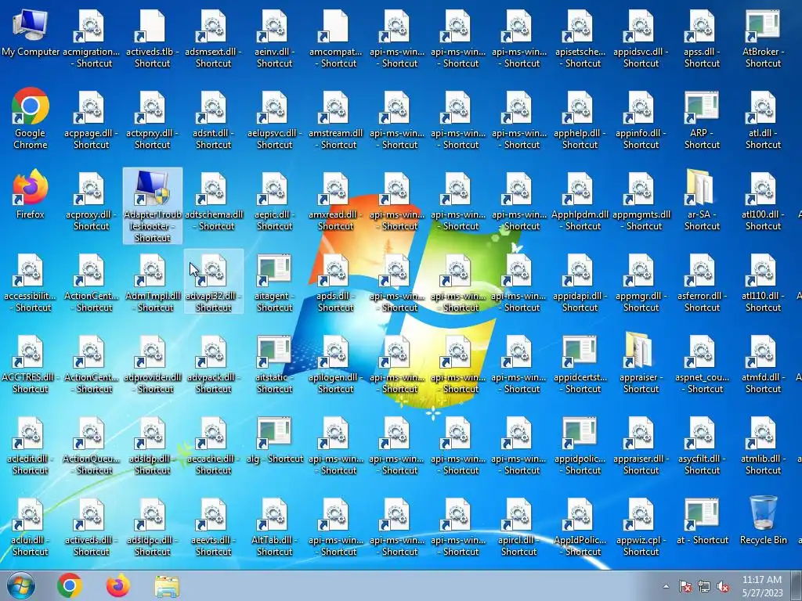
Task: Select the acmigration... shortcut icon
Action: pyautogui.click(x=91, y=38)
